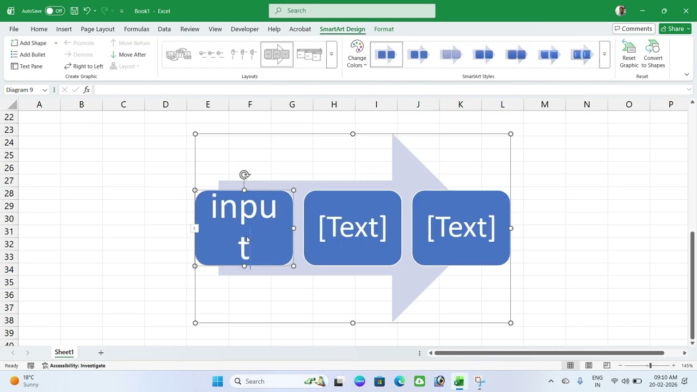
Task: Click the Search box in title bar
Action: [352, 11]
